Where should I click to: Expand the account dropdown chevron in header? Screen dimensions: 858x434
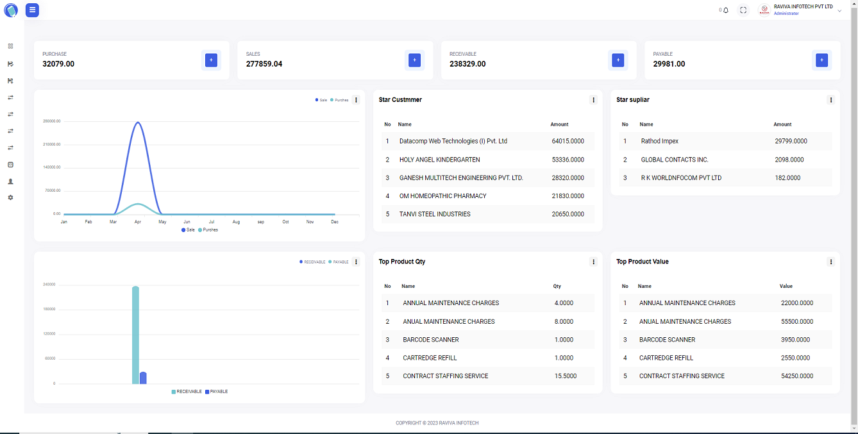click(839, 11)
